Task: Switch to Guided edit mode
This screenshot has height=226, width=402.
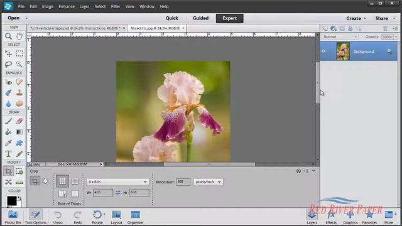Action: tap(200, 18)
